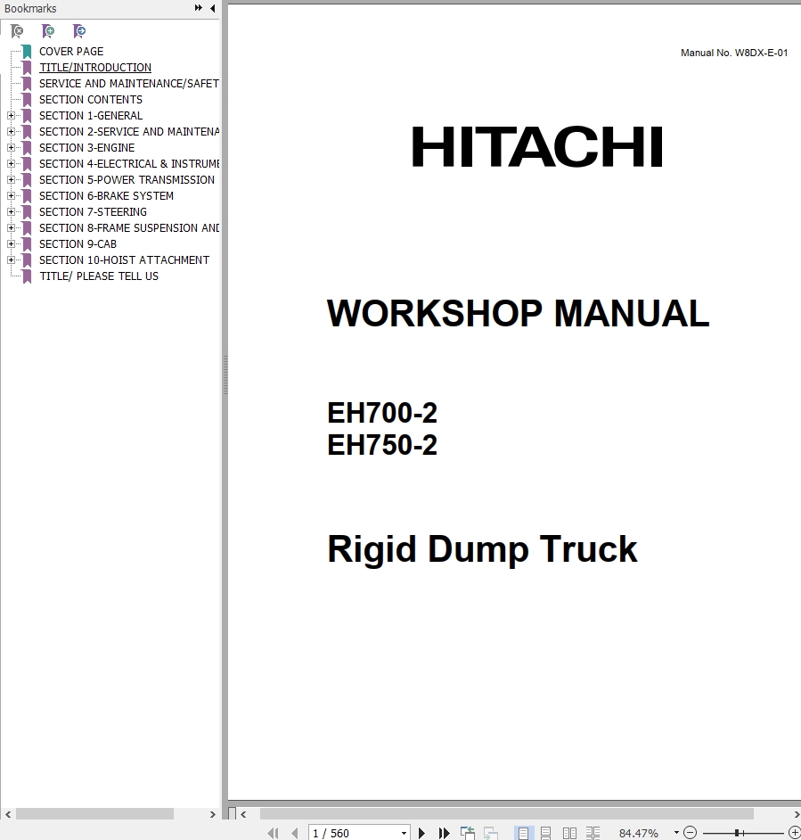Click the zoom in plus button
The width and height of the screenshot is (801, 840).
click(795, 833)
